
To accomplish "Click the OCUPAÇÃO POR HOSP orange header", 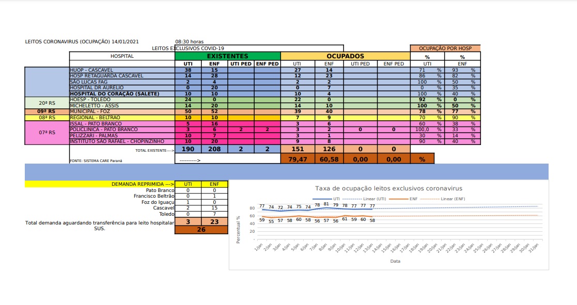I will [445, 48].
